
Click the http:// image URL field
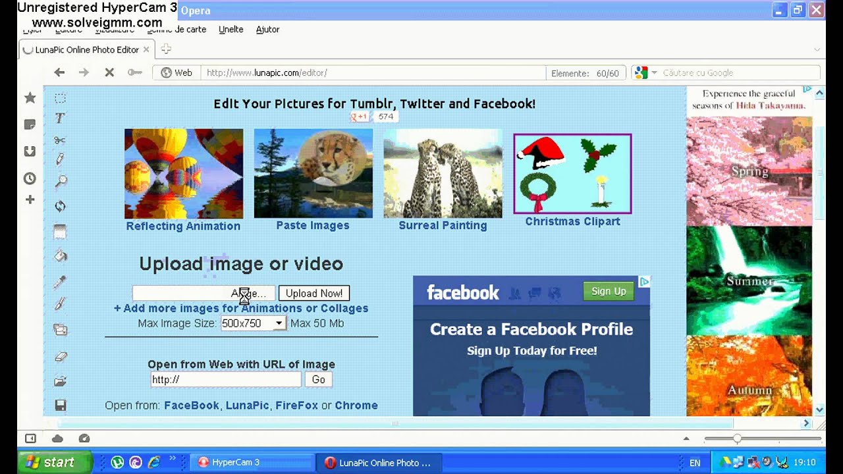(x=226, y=379)
